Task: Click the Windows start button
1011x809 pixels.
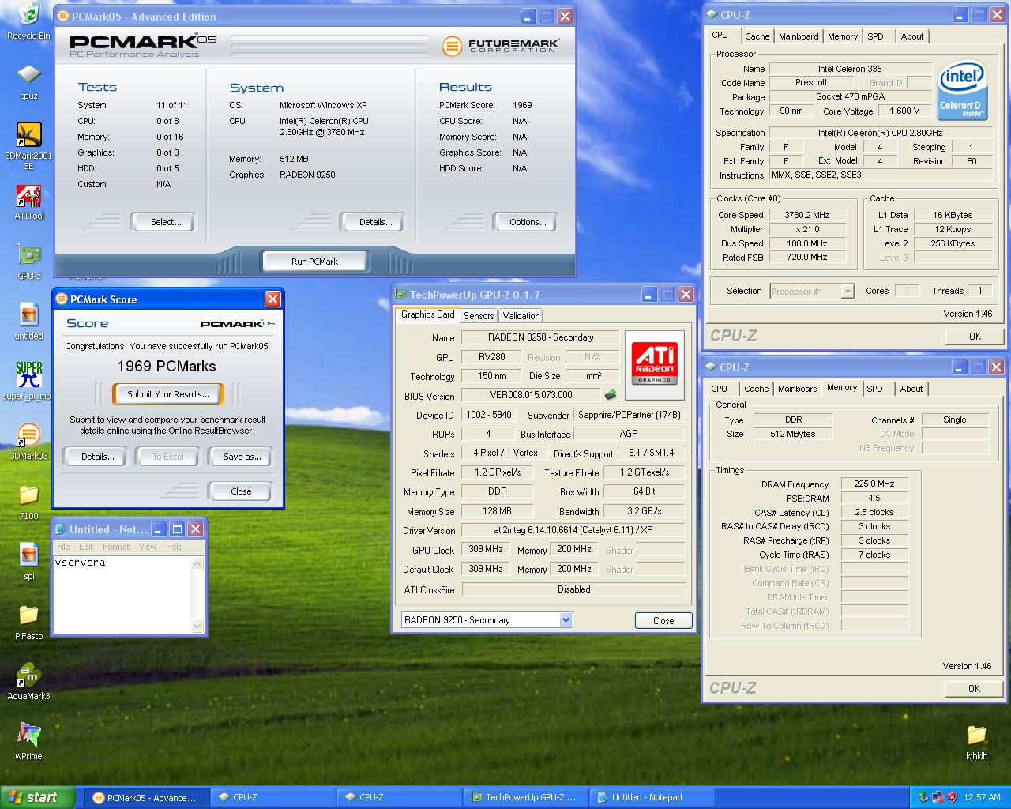Action: (38, 797)
